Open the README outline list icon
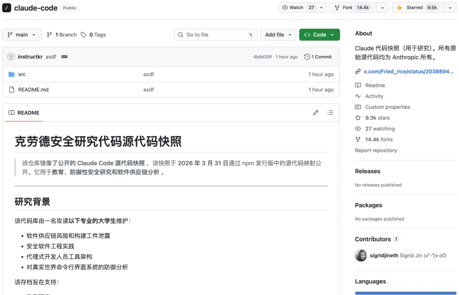The width and height of the screenshot is (459, 295). pos(330,112)
